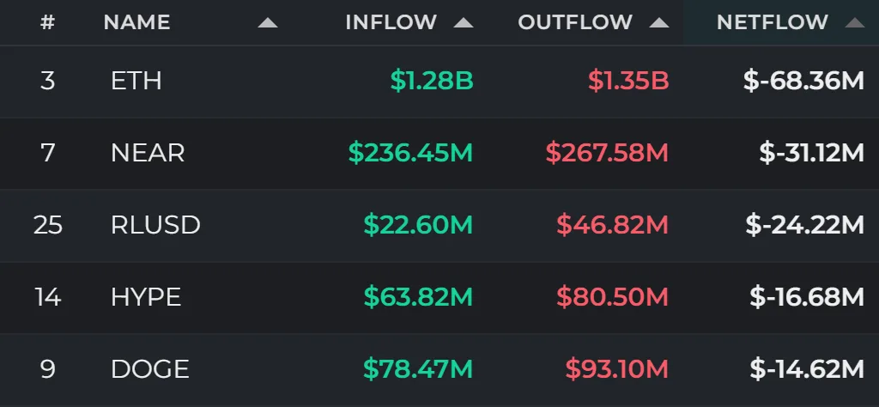Click rank number 3 for ETH
879x407 pixels.
(48, 82)
